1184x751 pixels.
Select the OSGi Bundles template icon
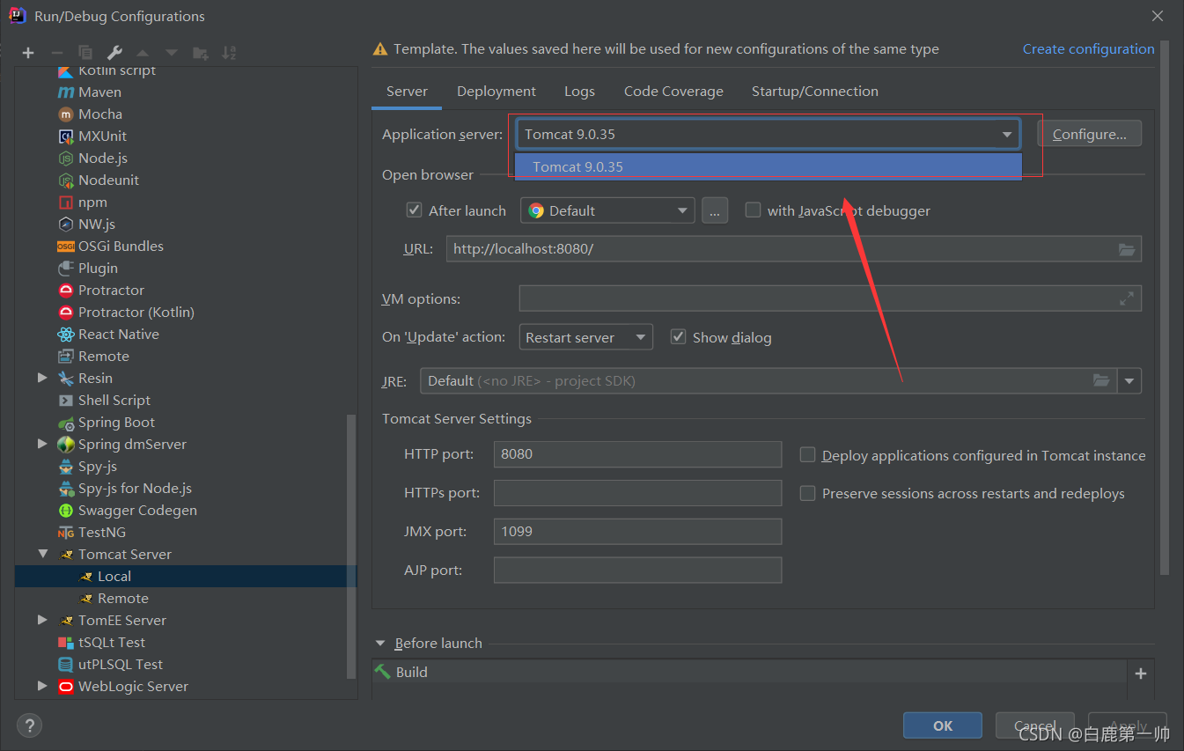[65, 247]
